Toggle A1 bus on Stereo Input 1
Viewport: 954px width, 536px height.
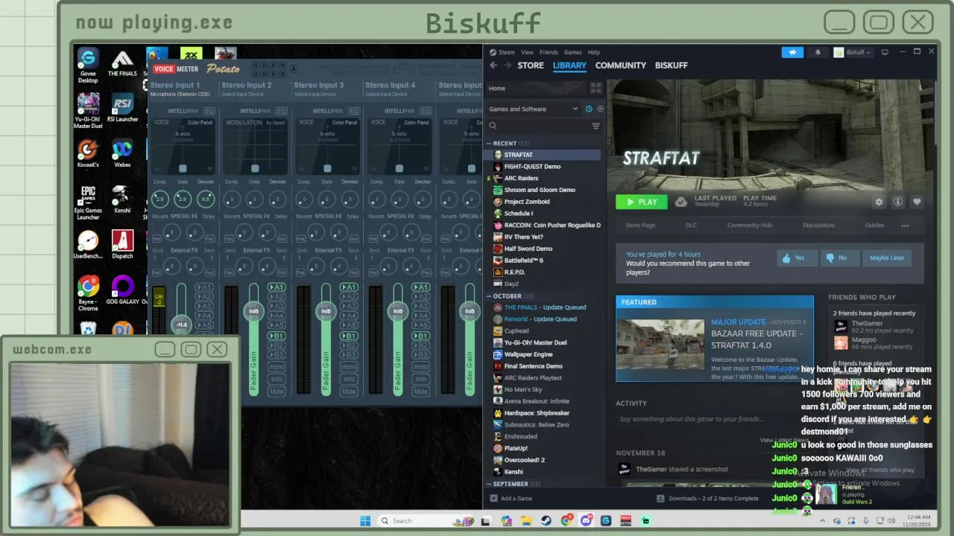click(x=204, y=287)
